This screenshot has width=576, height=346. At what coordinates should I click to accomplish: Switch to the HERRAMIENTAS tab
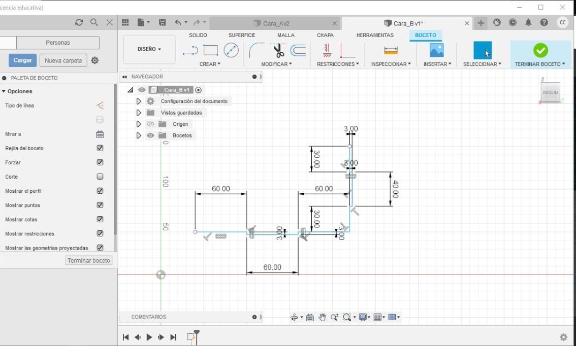coord(375,35)
